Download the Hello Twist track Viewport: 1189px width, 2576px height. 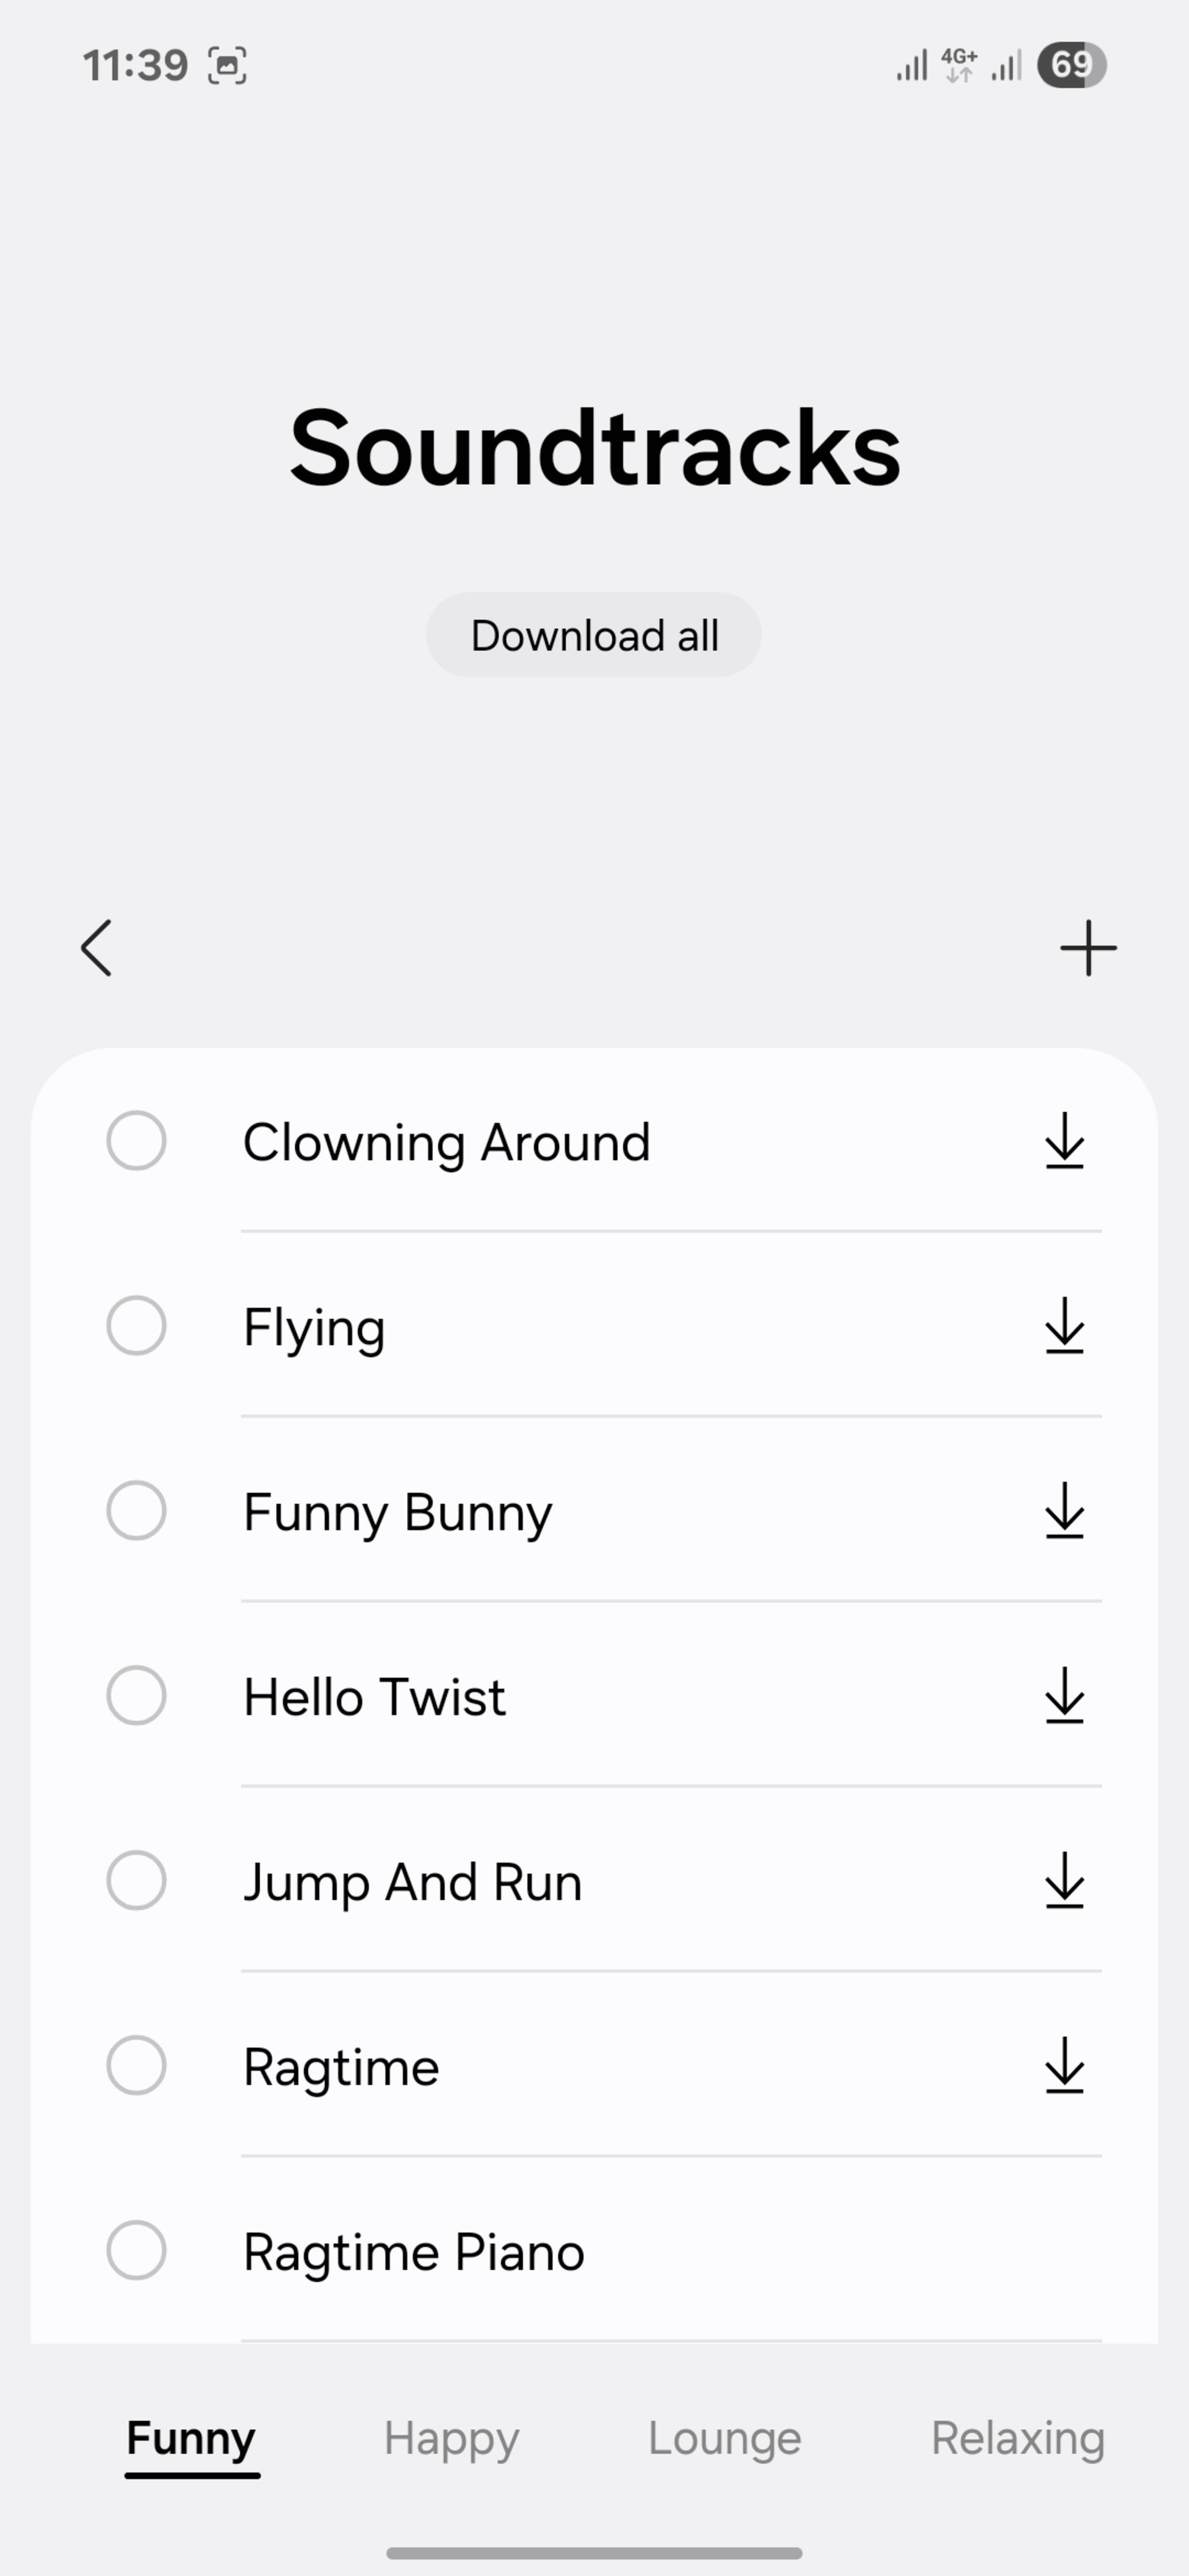point(1065,1695)
